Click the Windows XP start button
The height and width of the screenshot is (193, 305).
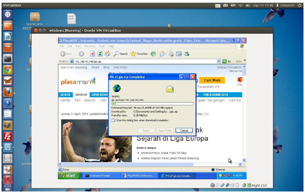coord(69,176)
